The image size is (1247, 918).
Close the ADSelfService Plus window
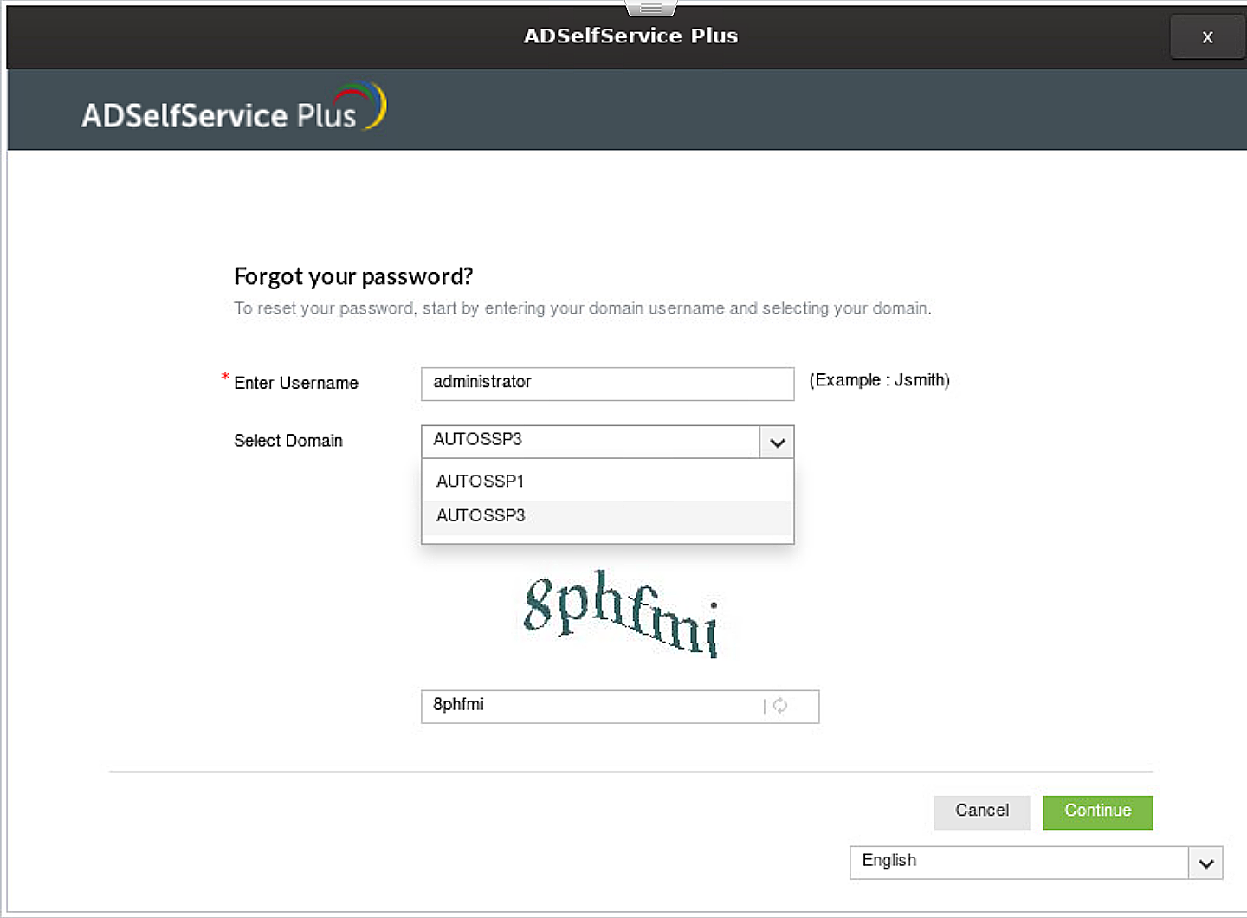(x=1207, y=37)
